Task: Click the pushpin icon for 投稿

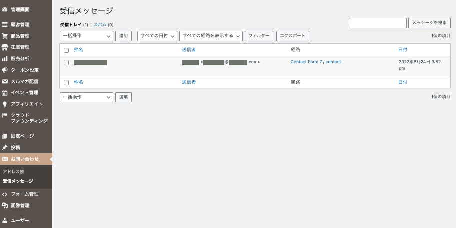Action: tap(5, 147)
